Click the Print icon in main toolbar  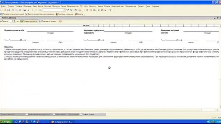[25, 10]
